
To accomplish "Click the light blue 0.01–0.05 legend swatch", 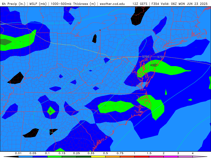I will [x=26, y=157].
